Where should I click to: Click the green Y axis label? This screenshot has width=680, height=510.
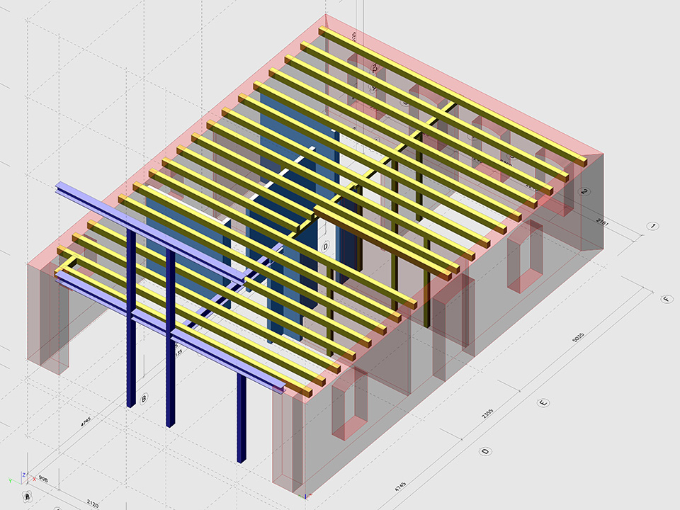11,481
